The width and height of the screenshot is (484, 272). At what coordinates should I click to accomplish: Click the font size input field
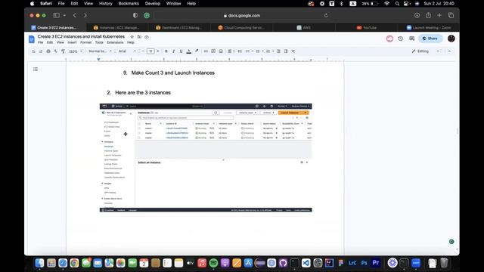coord(150,51)
